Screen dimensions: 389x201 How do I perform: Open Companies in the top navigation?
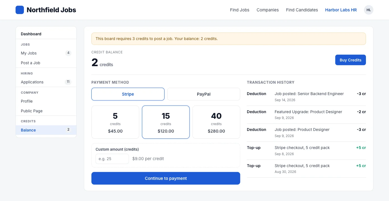[268, 10]
